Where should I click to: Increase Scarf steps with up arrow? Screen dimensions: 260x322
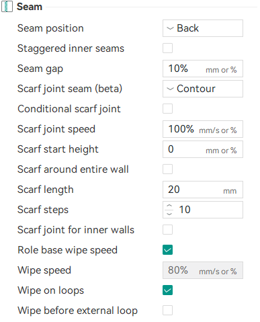pyautogui.click(x=169, y=206)
